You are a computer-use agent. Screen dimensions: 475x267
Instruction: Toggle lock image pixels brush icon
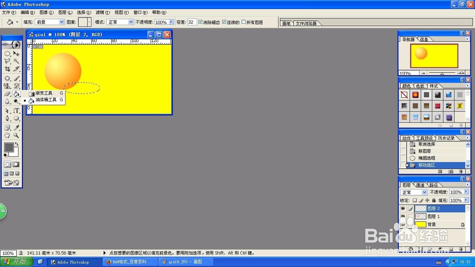(x=421, y=200)
